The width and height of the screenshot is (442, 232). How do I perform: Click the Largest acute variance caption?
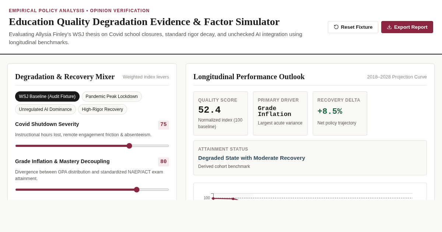[x=280, y=123]
